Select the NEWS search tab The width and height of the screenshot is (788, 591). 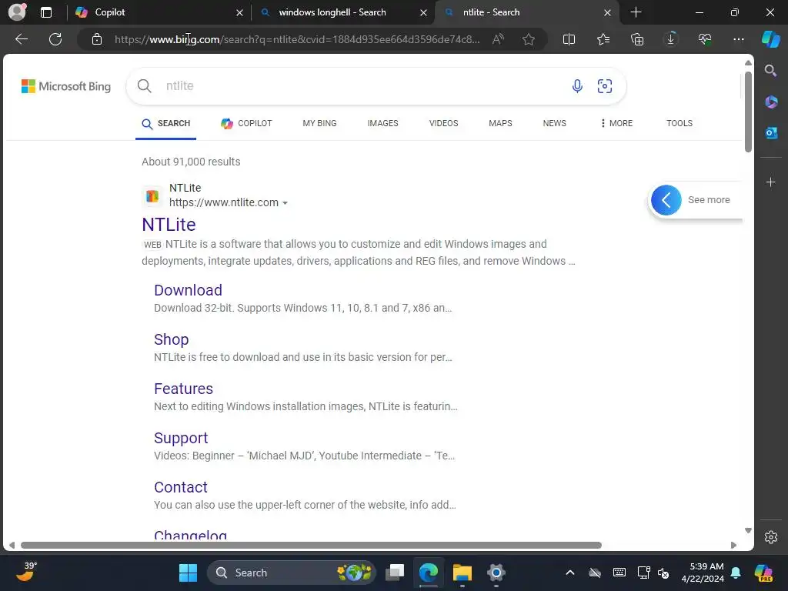[x=554, y=123]
